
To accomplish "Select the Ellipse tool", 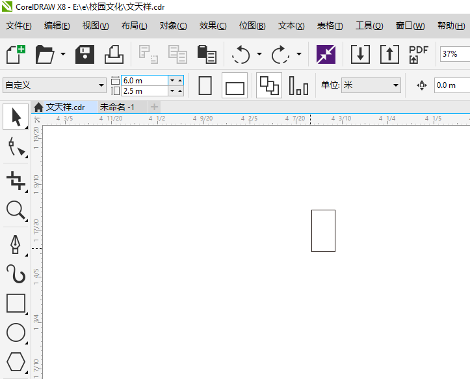I will (x=16, y=333).
